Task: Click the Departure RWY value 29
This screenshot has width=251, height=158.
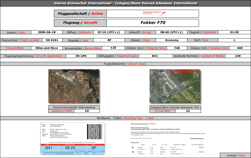Action: (87, 111)
